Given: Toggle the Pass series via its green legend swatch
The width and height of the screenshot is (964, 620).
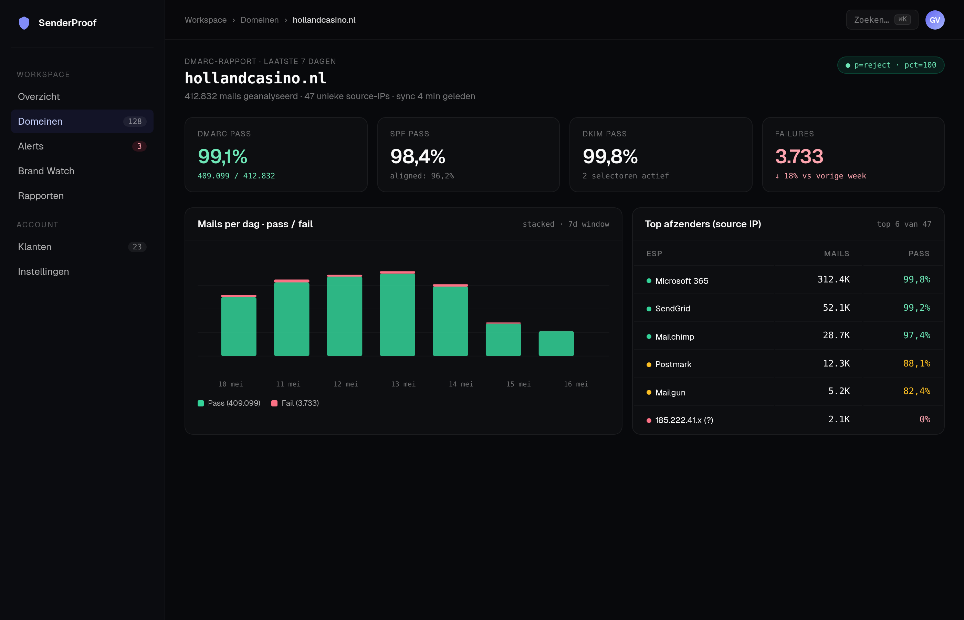Looking at the screenshot, I should pyautogui.click(x=201, y=403).
